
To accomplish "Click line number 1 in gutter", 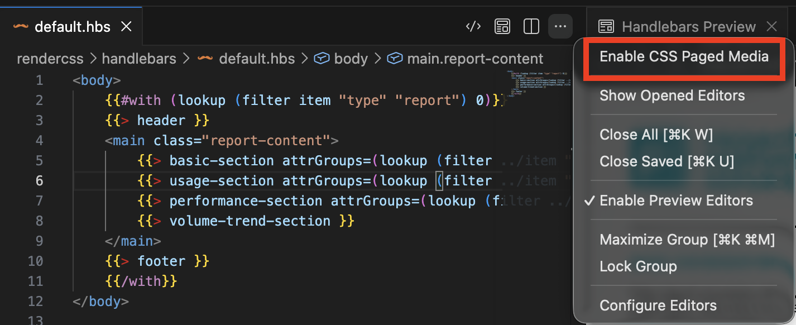I will coord(39,80).
